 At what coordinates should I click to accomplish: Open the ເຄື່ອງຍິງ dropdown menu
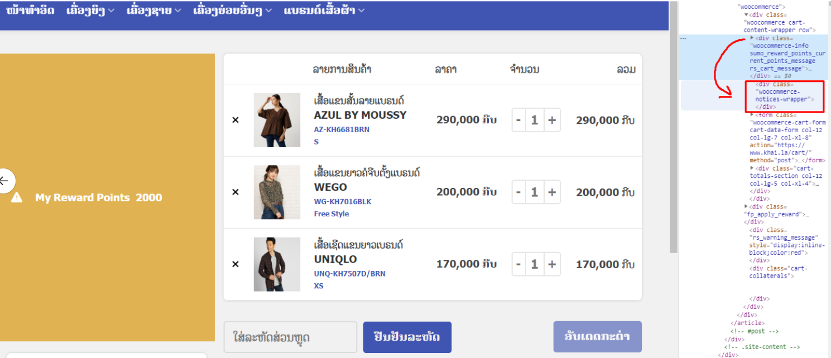tap(90, 11)
